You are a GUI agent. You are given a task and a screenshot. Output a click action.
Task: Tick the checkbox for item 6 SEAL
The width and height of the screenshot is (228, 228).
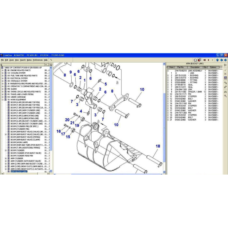click(x=168, y=85)
